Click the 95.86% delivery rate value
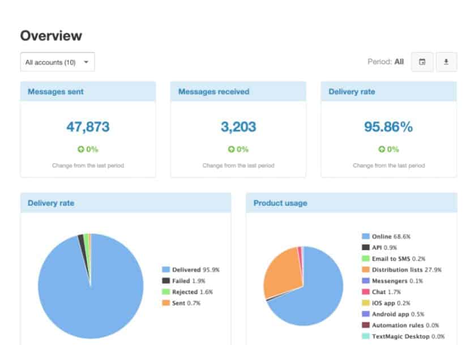470x345 pixels. tap(388, 127)
